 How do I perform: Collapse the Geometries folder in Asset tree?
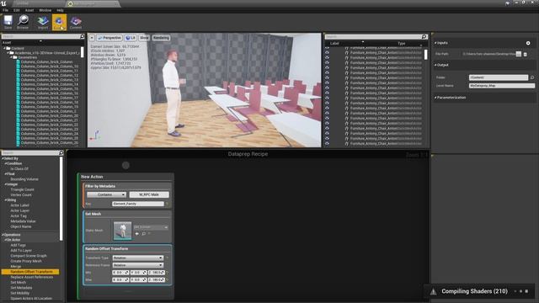(12, 57)
